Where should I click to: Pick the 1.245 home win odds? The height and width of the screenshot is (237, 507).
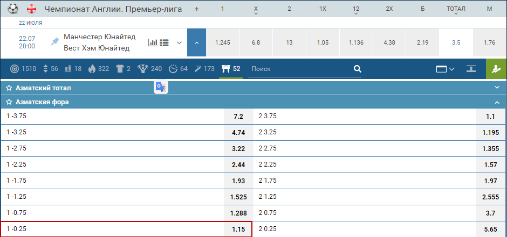[222, 42]
